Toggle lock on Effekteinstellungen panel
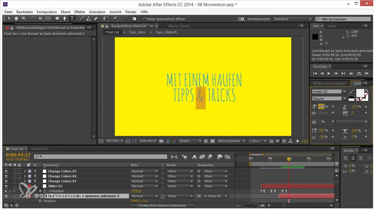The height and width of the screenshot is (210, 375). [x=12, y=28]
